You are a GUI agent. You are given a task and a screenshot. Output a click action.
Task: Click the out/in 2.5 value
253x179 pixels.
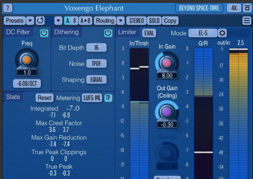(240, 43)
